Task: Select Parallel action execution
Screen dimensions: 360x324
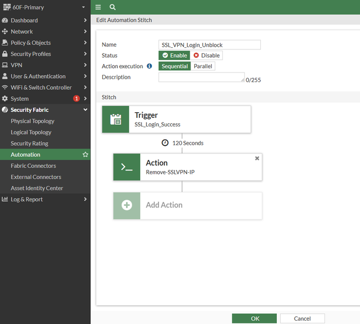Action: click(203, 66)
